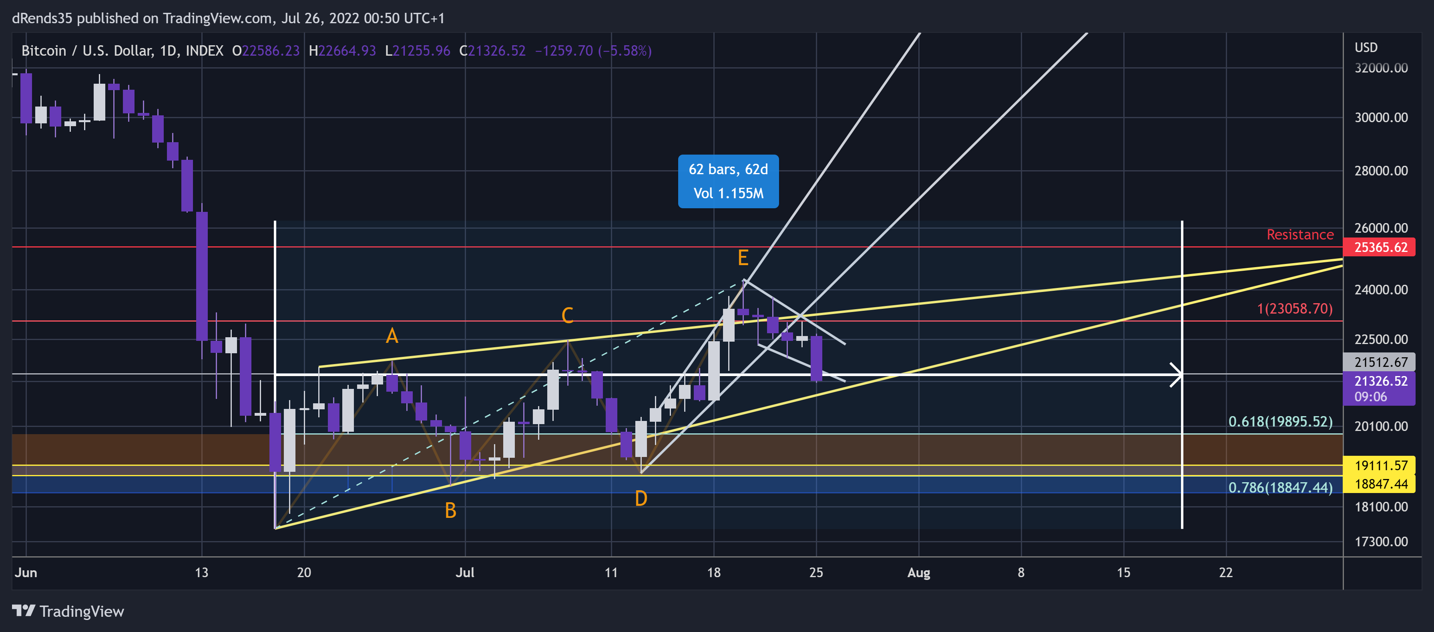The width and height of the screenshot is (1434, 632).
Task: Click the publication header text at top
Action: (228, 18)
